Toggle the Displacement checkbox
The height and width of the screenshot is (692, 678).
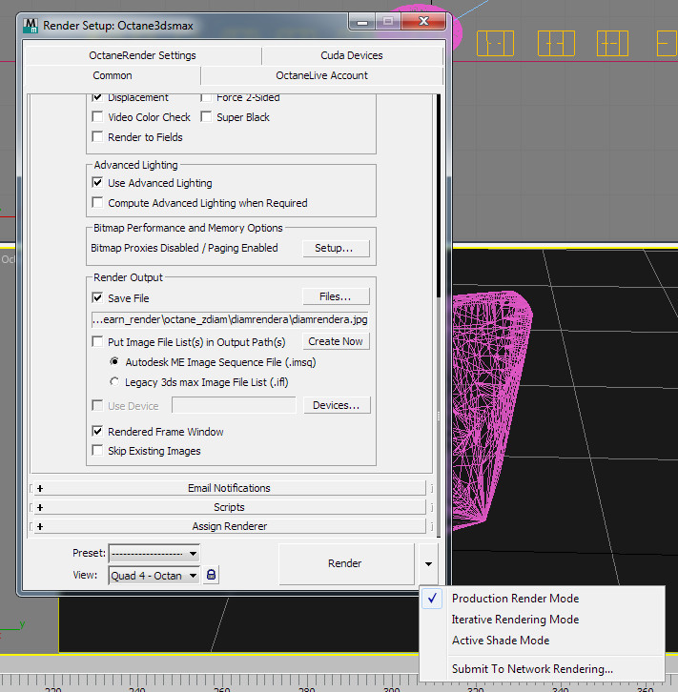click(x=97, y=97)
